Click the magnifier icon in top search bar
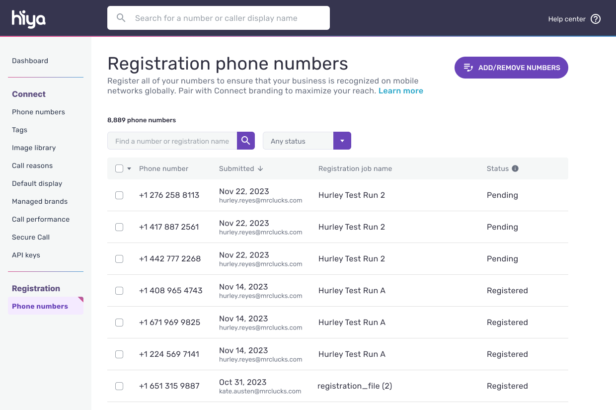The height and width of the screenshot is (410, 616). (121, 18)
